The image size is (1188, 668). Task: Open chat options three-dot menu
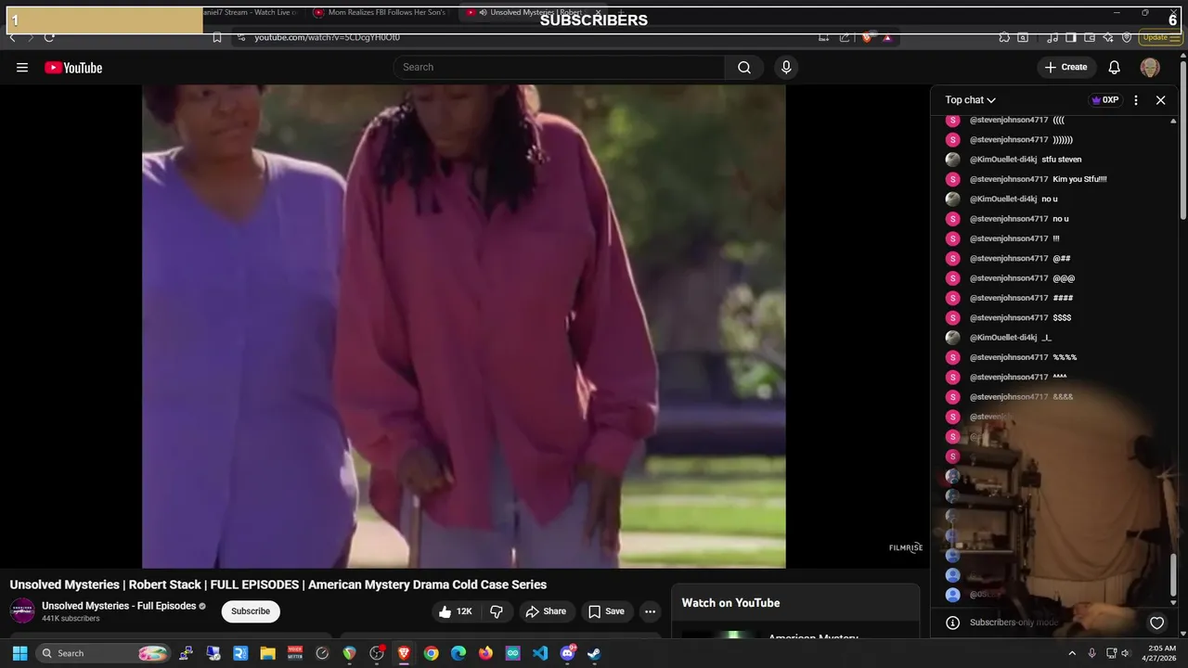coord(1135,100)
